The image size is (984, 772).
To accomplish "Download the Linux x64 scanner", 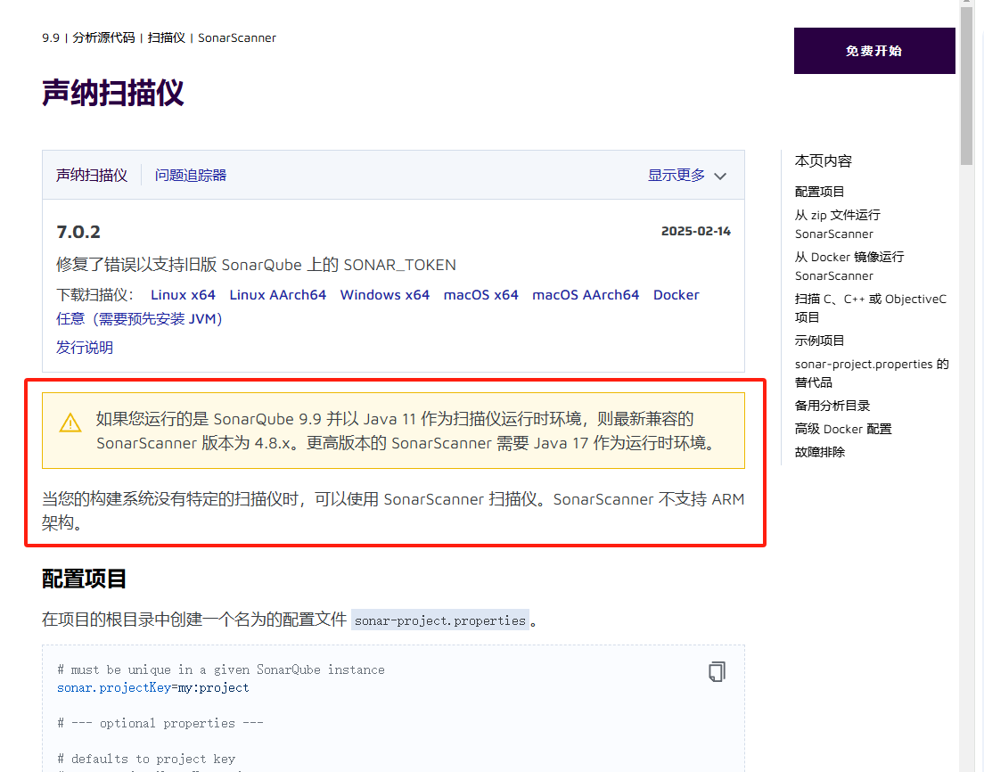I will [x=183, y=295].
